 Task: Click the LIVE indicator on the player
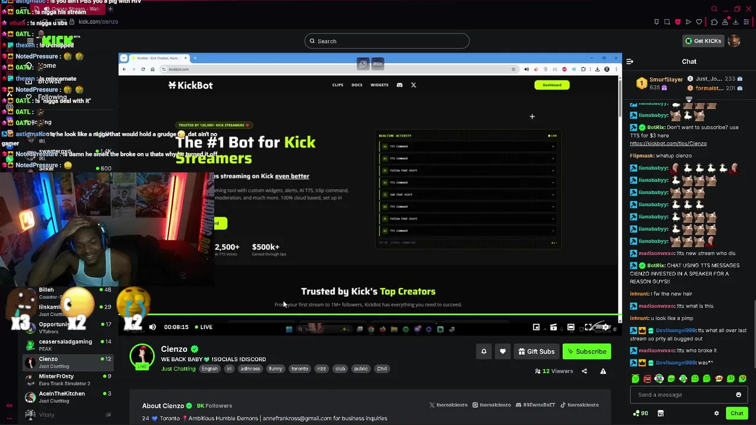(x=203, y=327)
